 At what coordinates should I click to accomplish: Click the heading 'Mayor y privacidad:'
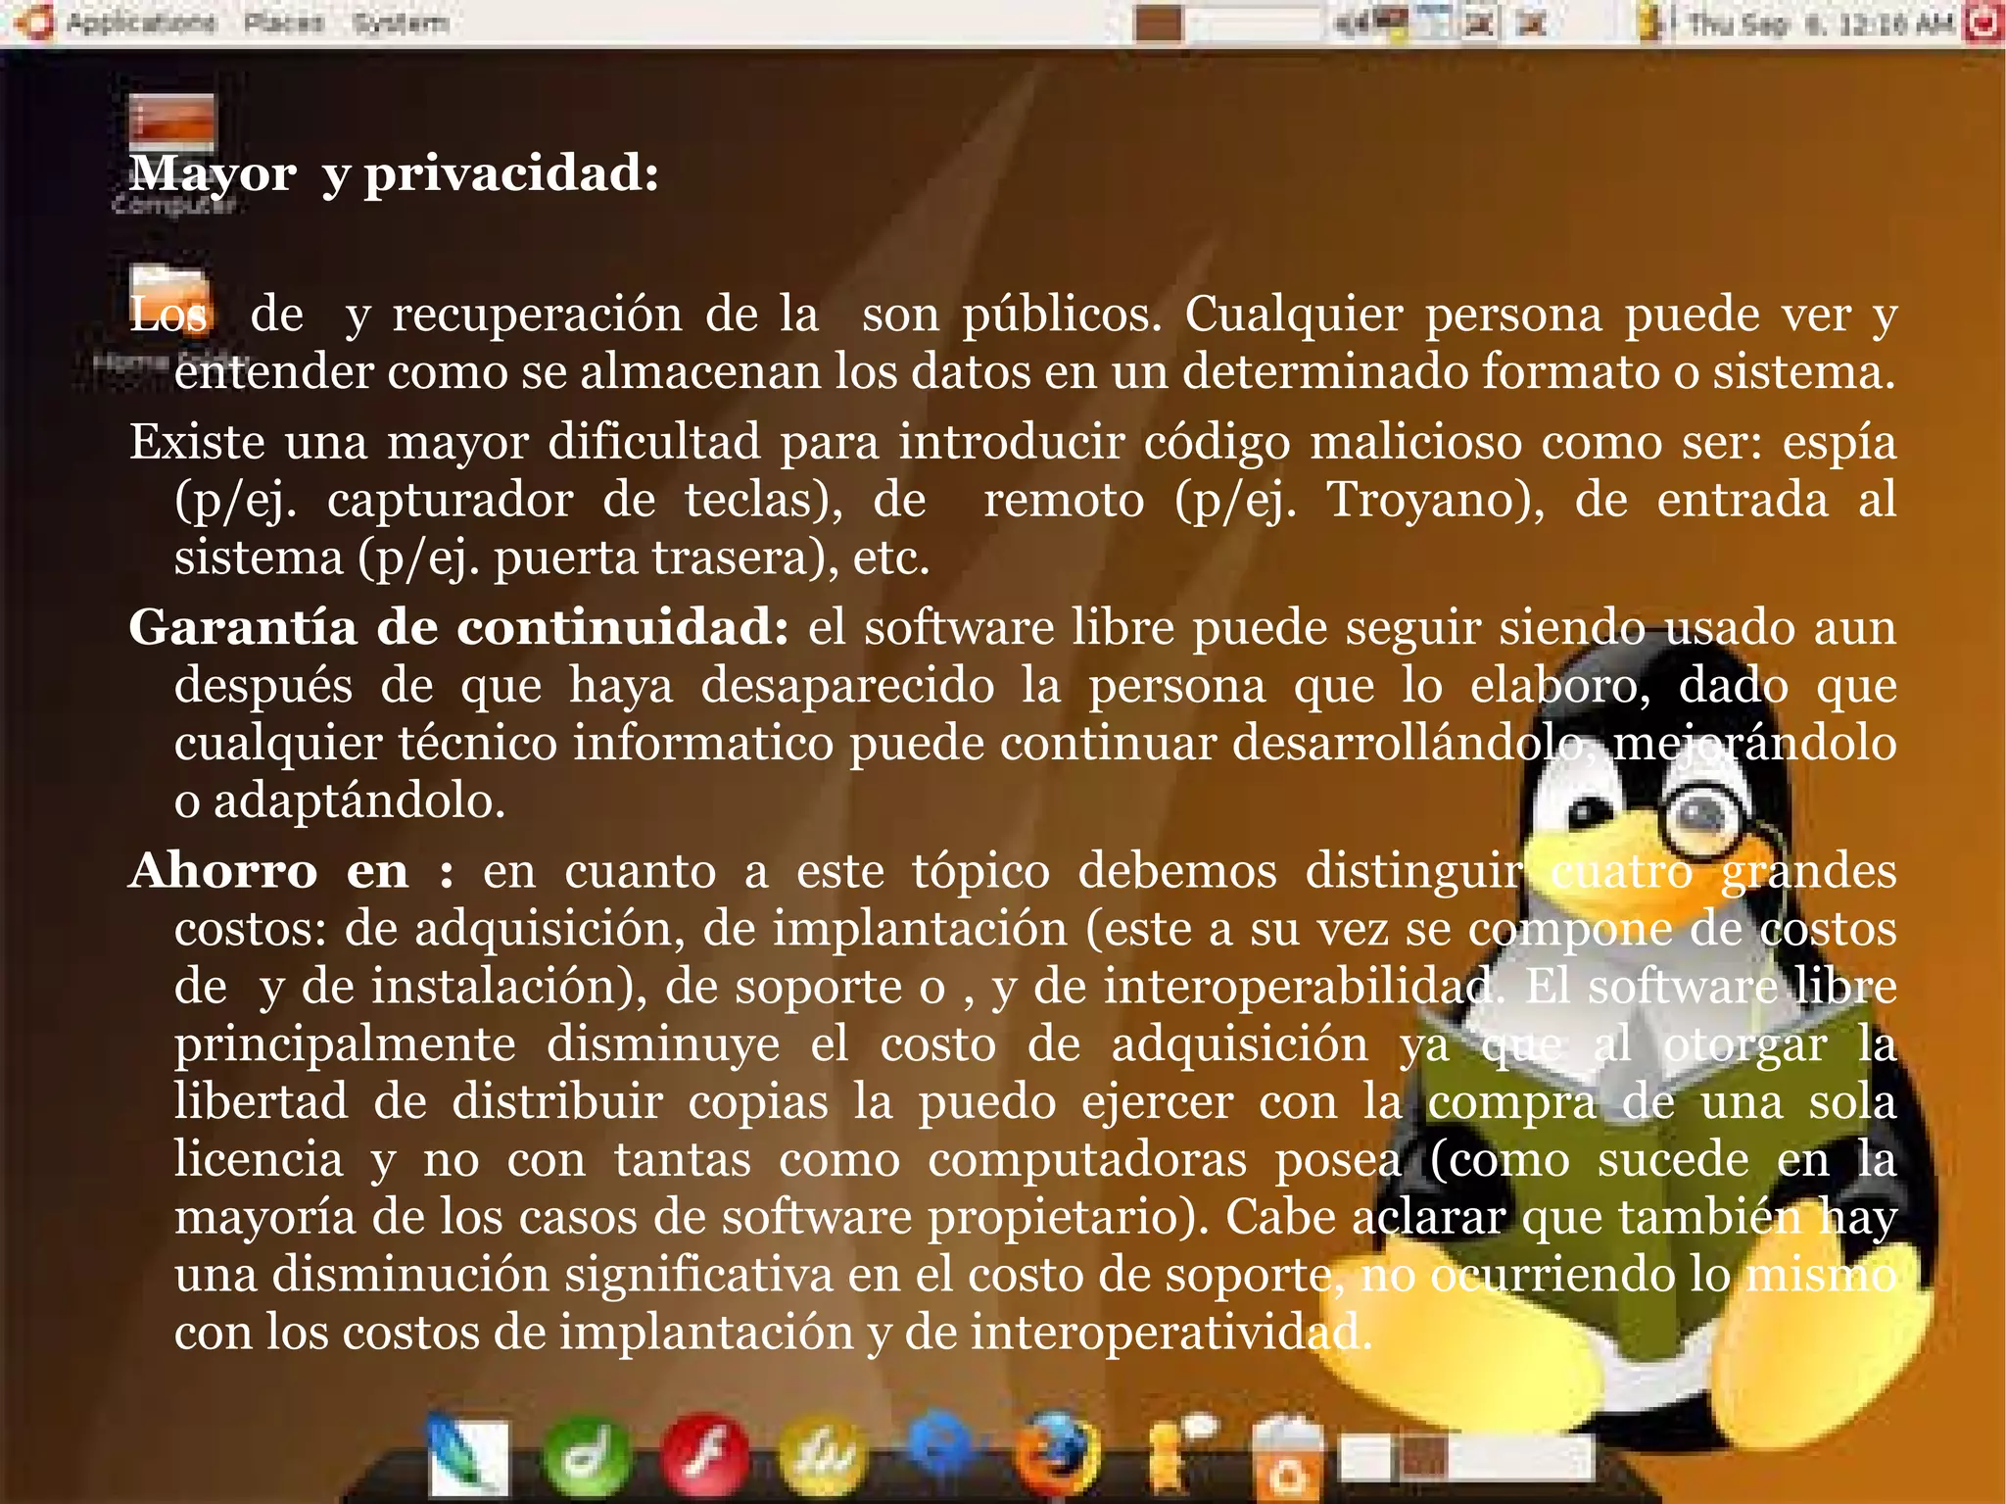[394, 173]
